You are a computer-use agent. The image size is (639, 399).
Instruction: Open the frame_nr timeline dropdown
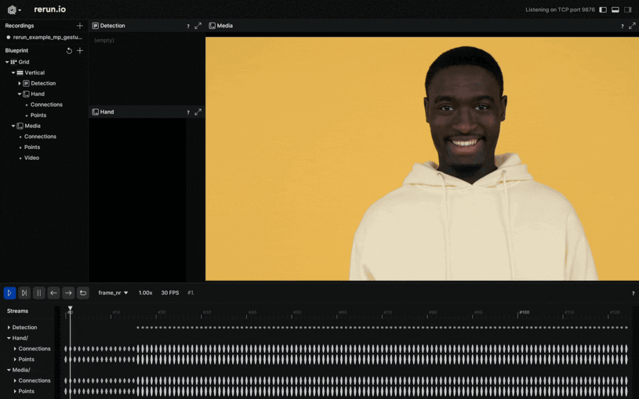tap(113, 293)
